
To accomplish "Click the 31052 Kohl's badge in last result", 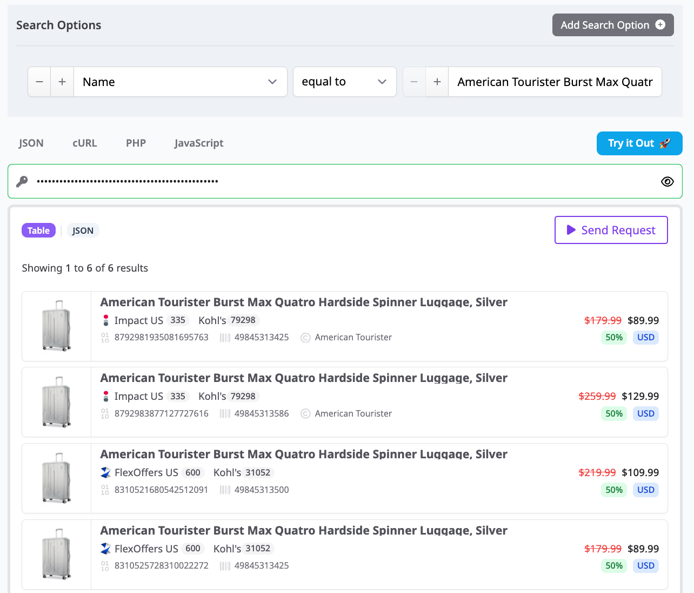I will (x=258, y=549).
